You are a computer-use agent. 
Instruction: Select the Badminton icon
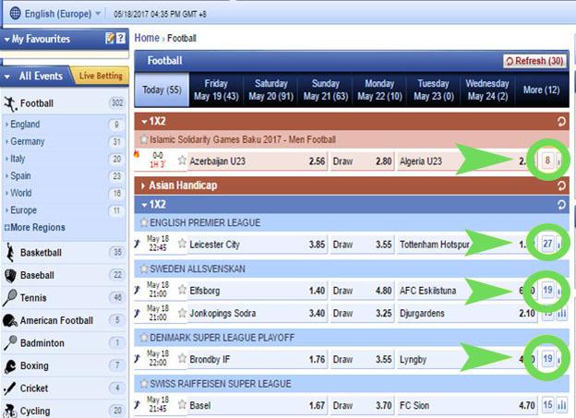pos(10,342)
